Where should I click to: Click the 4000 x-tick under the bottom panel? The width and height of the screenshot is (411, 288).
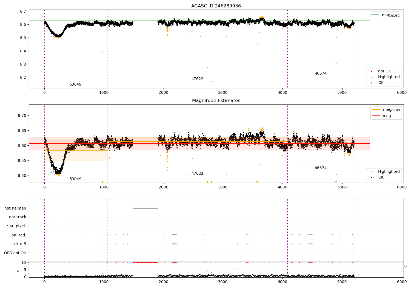(x=283, y=282)
